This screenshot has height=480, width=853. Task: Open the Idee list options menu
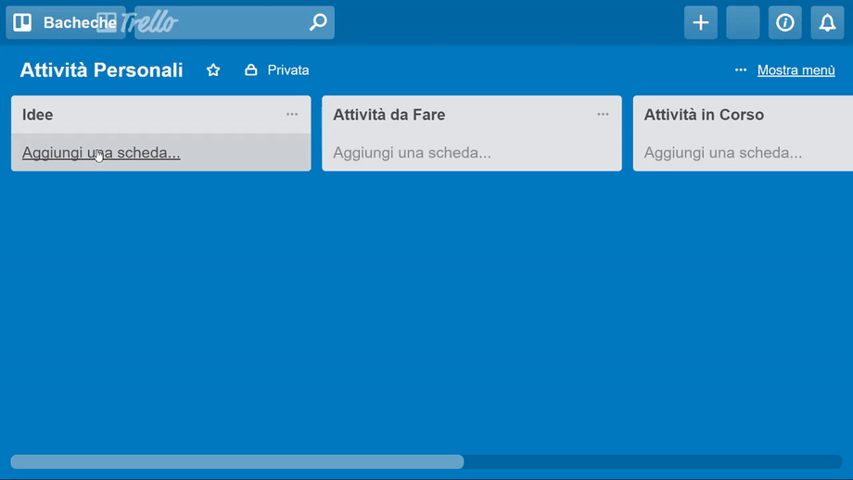click(x=292, y=114)
